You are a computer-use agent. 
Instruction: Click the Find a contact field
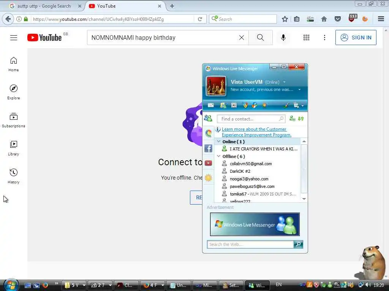click(x=251, y=119)
